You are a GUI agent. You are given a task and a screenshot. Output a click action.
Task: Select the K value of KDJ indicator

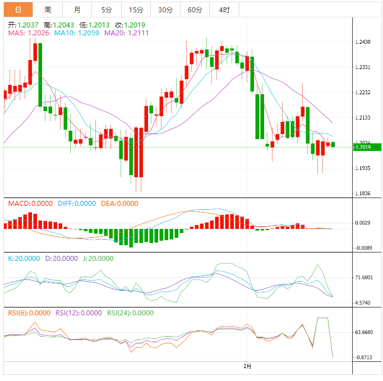coord(24,259)
